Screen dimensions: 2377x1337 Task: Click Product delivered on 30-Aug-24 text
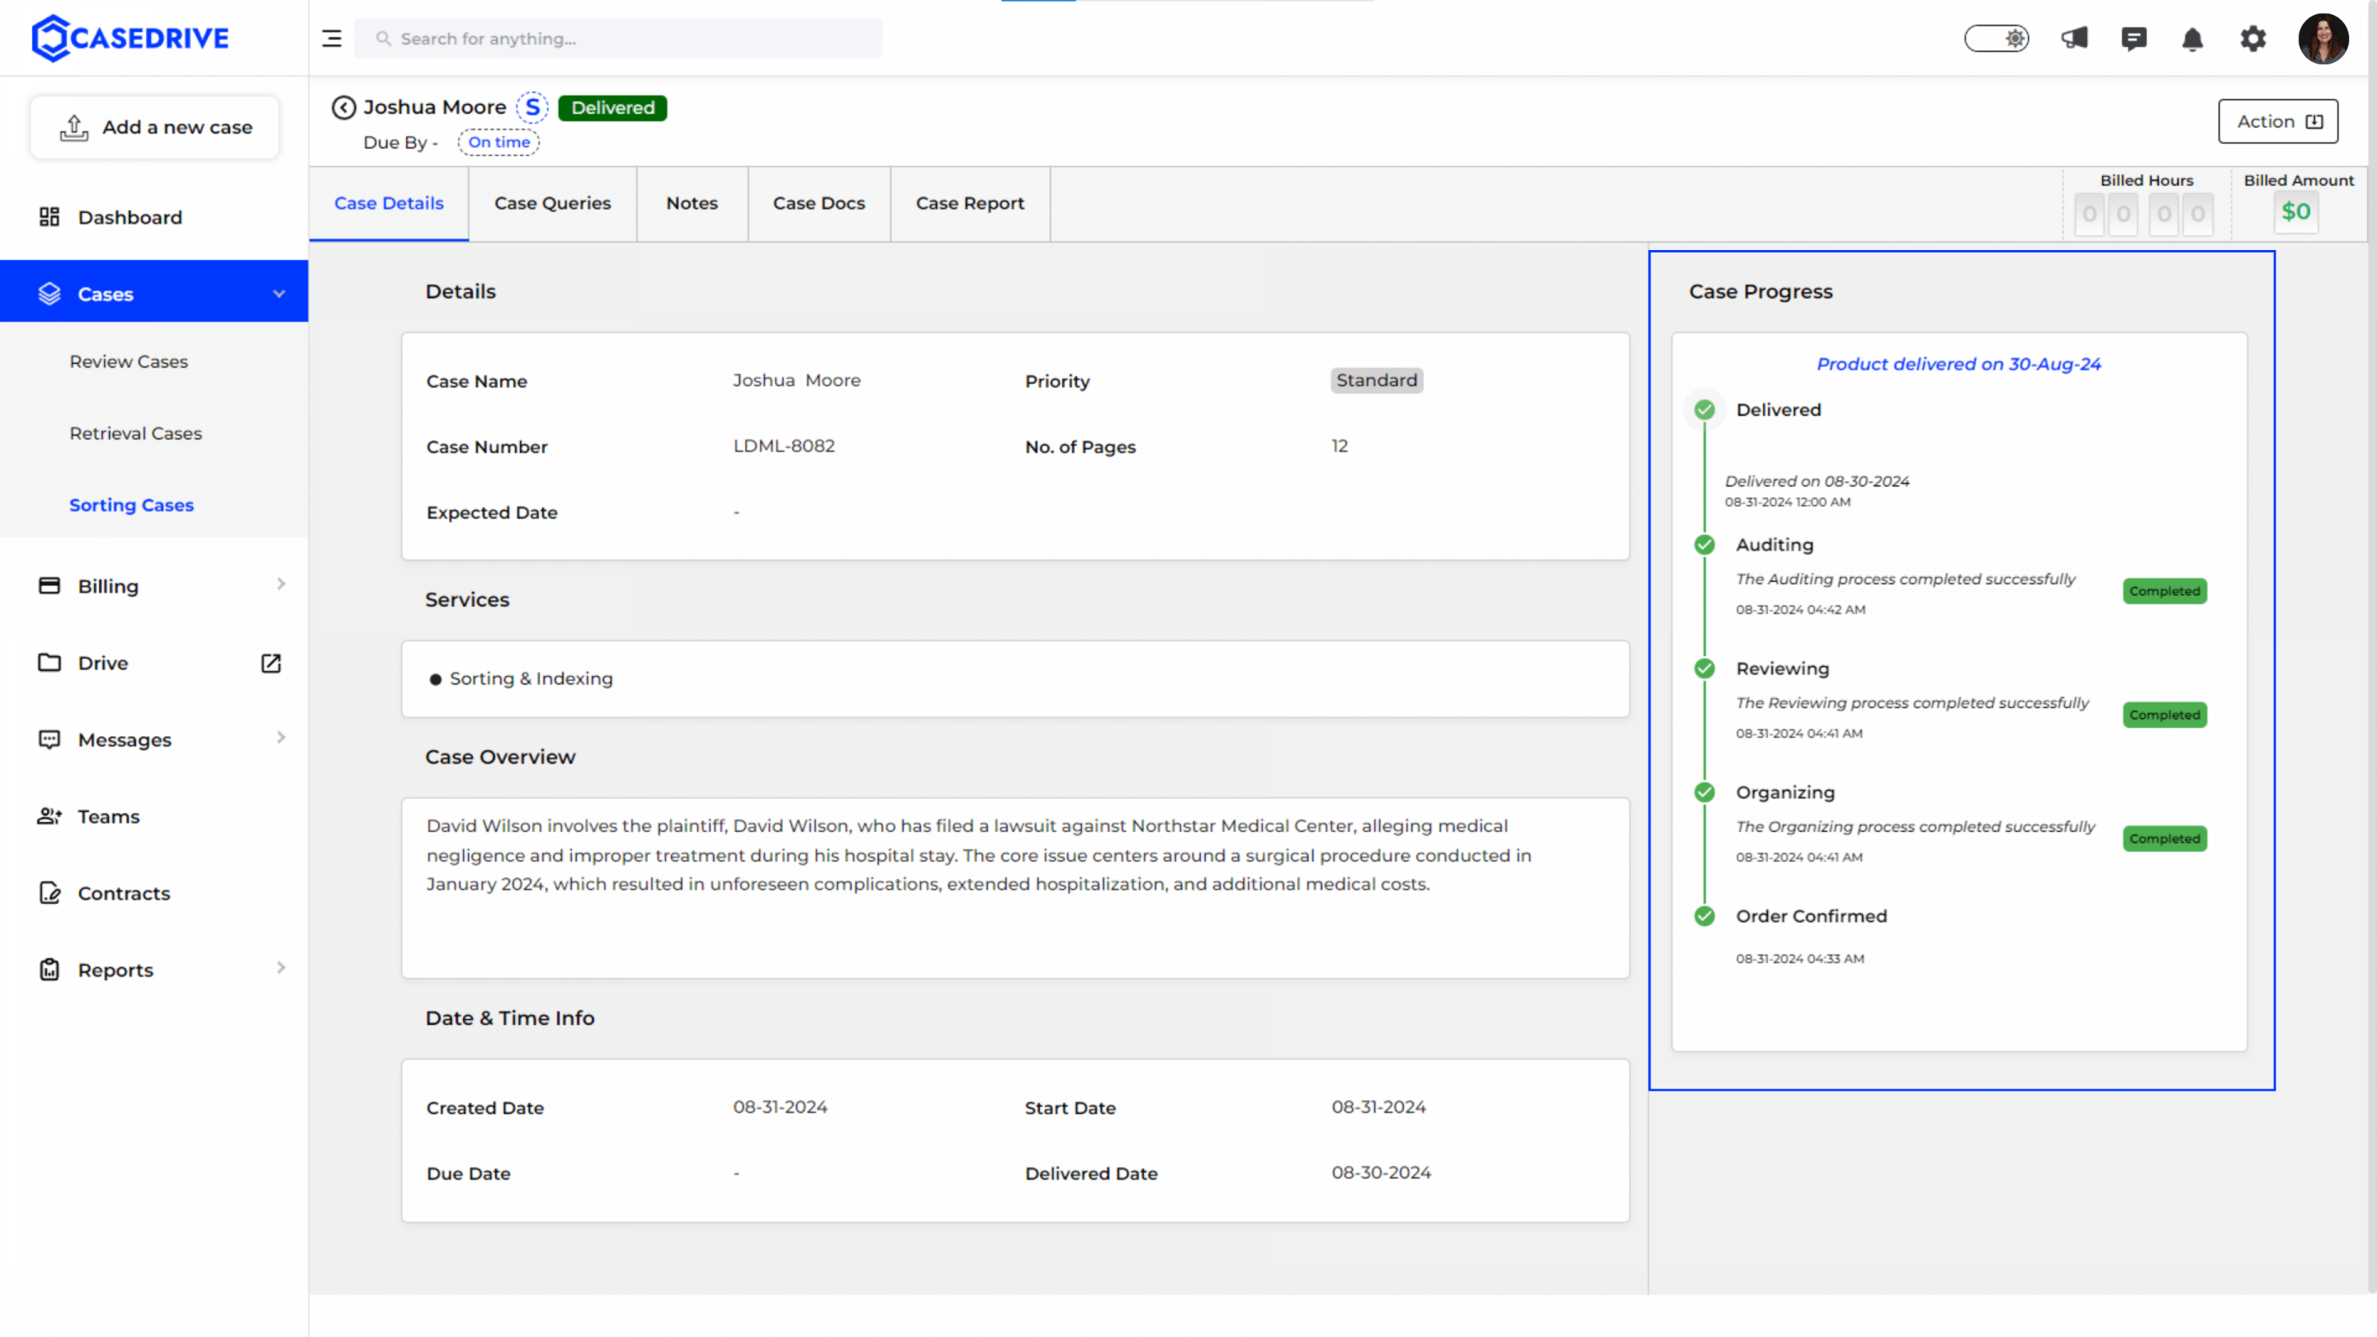point(1958,363)
